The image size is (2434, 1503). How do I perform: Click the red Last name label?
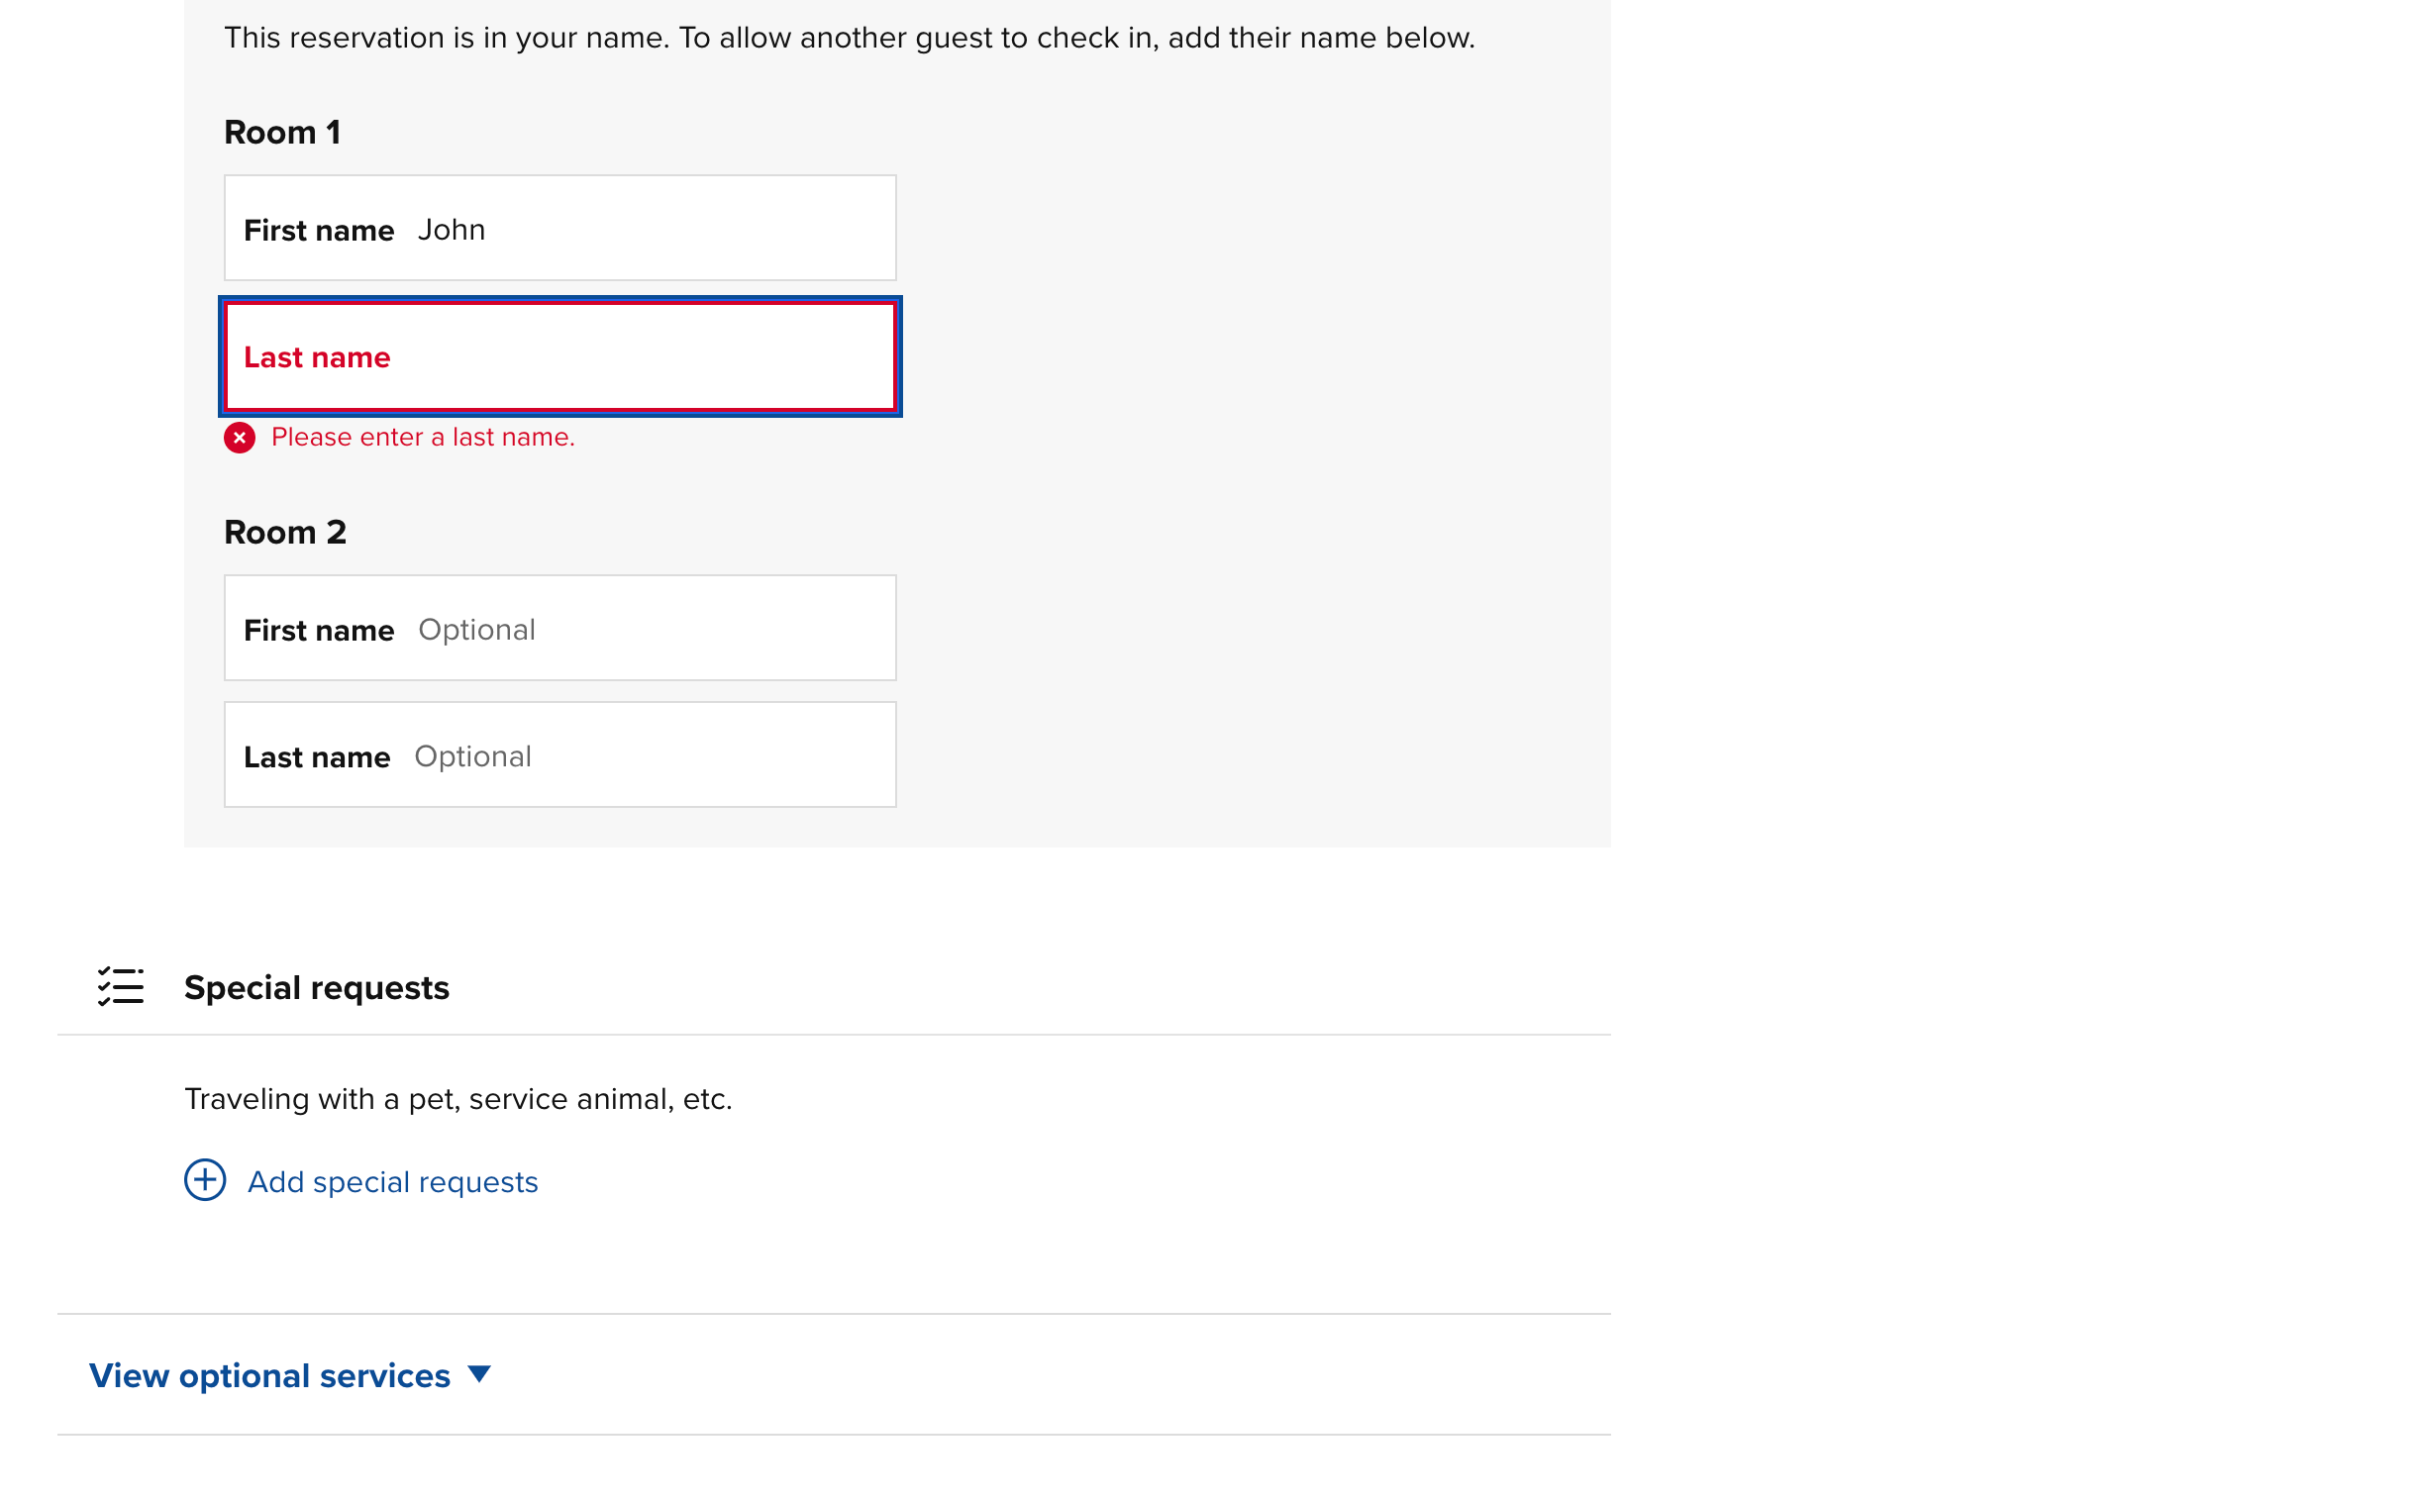click(317, 357)
